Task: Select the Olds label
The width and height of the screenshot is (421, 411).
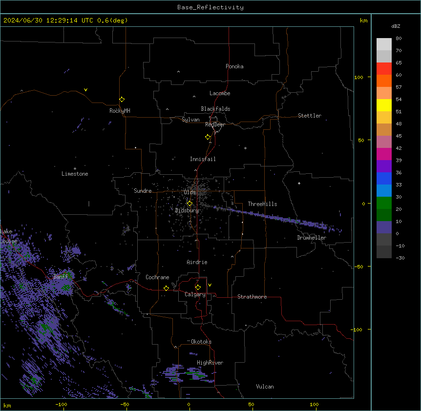Action: coord(189,192)
